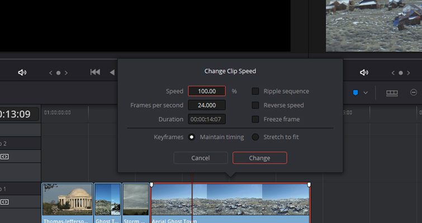422x223 pixels.
Task: Select the Storm clip in the timeline
Action: [x=136, y=200]
